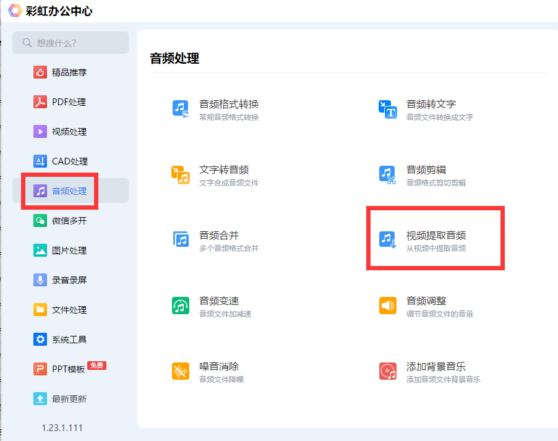Click the 音频合并 tool icon

(x=181, y=239)
